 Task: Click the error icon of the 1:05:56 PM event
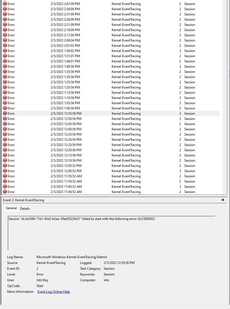[5, 103]
